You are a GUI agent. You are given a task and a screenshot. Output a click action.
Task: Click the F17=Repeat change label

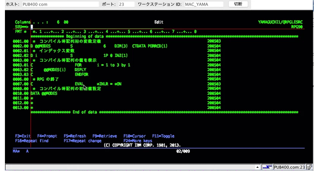pyautogui.click(x=83, y=141)
